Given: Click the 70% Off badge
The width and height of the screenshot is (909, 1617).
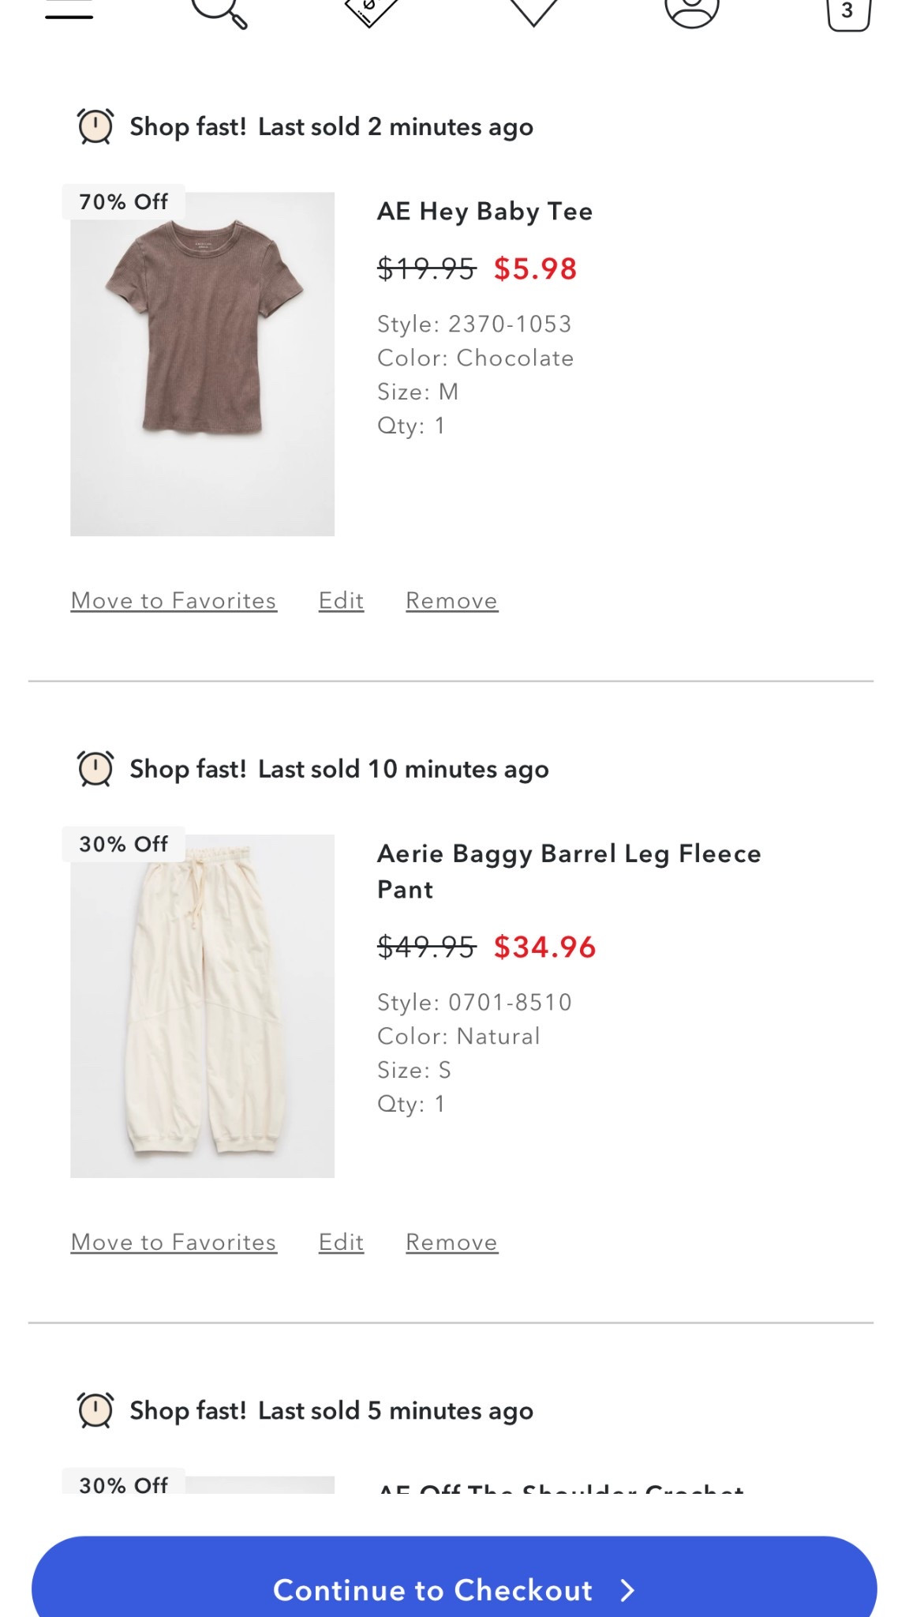Looking at the screenshot, I should click(x=122, y=201).
